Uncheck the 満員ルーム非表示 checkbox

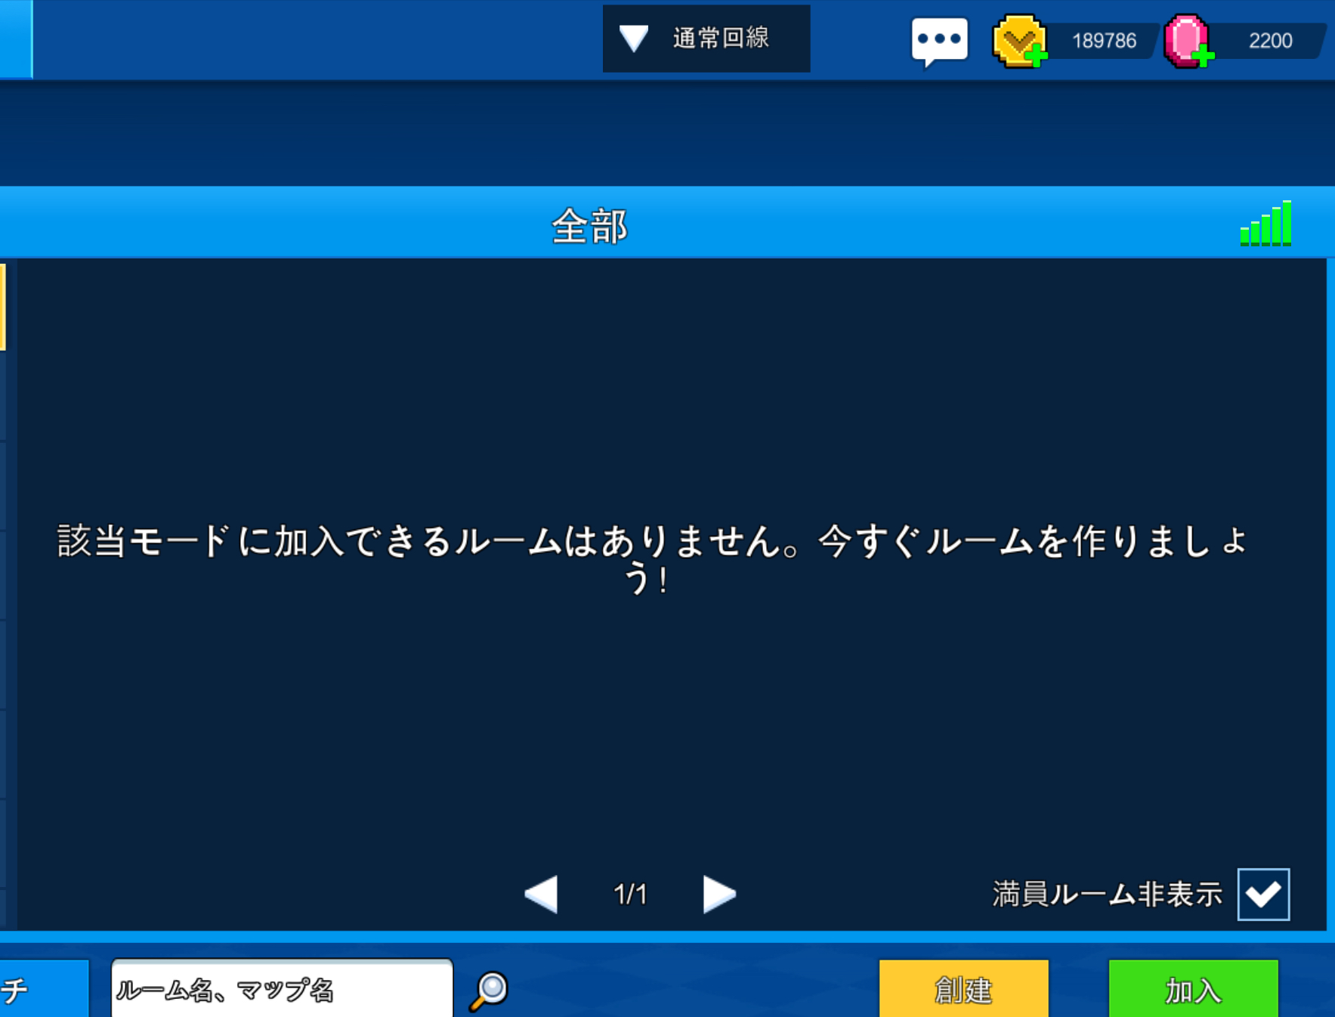click(x=1263, y=895)
